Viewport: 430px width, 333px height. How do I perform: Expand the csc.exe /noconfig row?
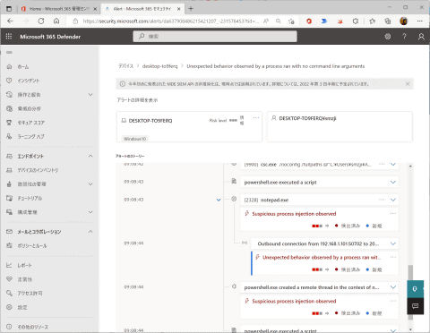(x=393, y=165)
